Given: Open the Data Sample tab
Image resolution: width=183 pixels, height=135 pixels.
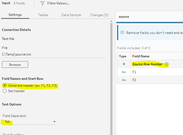Looking at the screenshot, I should tap(71, 15).
